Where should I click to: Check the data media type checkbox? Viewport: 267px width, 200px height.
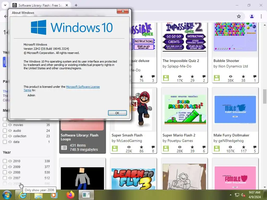pos(5,142)
